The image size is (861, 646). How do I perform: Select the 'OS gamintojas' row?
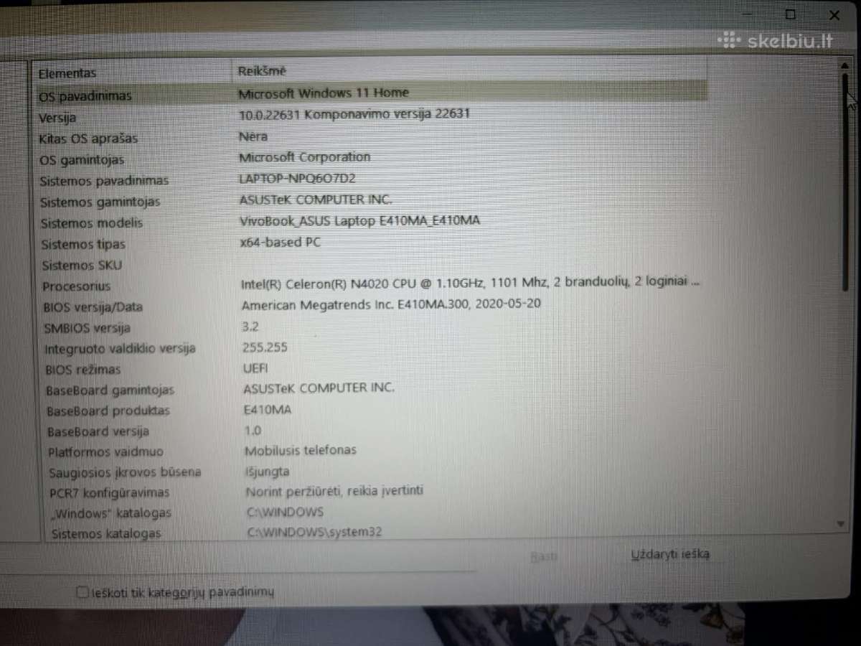pyautogui.click(x=372, y=158)
